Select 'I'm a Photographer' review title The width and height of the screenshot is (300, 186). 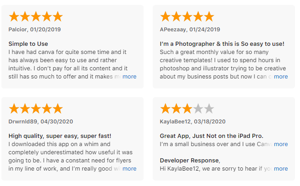[222, 44]
